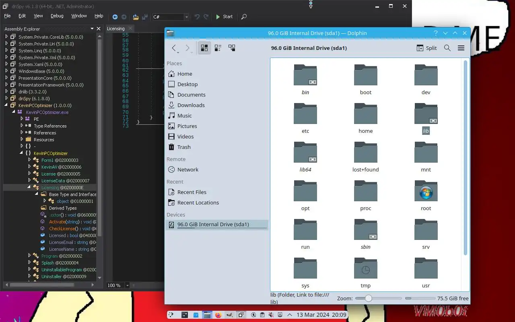Expand the Resources node
The height and width of the screenshot is (322, 515).
click(x=22, y=139)
